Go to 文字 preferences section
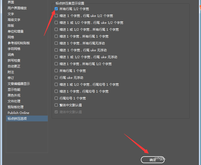Screen dimensions: 201x165 pos(11,14)
